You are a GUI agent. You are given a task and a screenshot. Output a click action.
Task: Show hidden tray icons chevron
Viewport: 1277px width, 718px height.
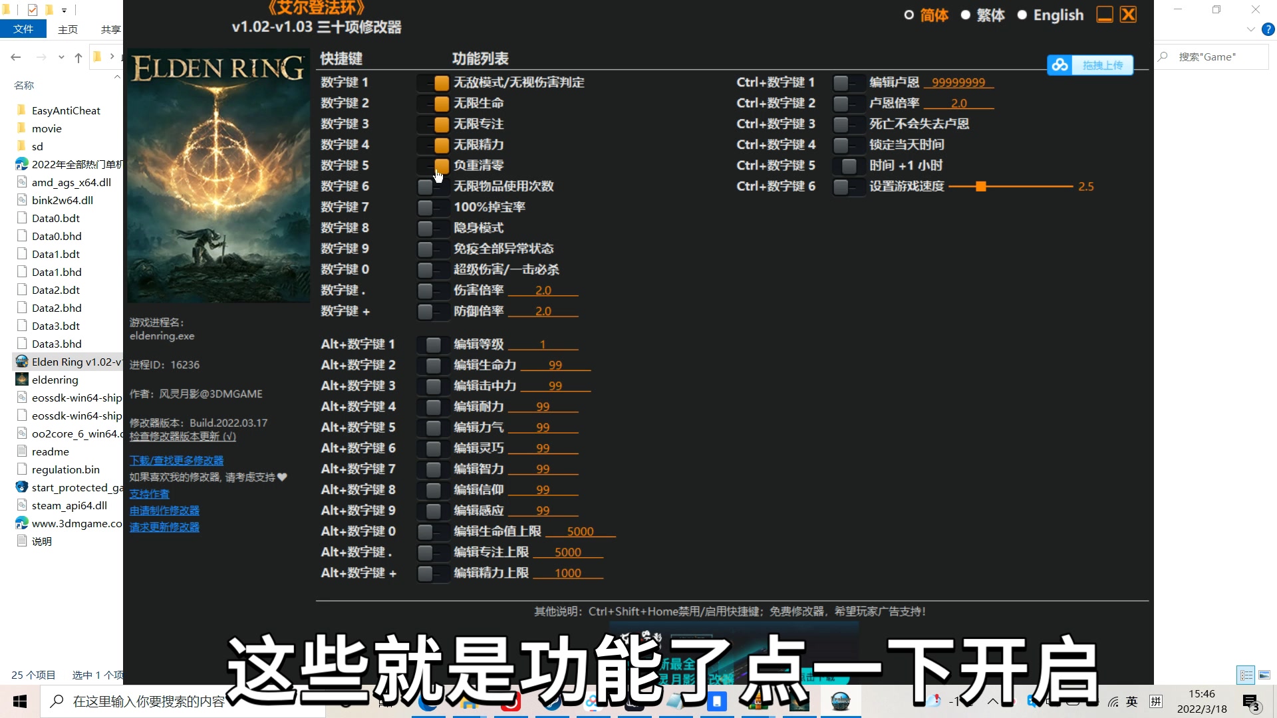point(992,701)
